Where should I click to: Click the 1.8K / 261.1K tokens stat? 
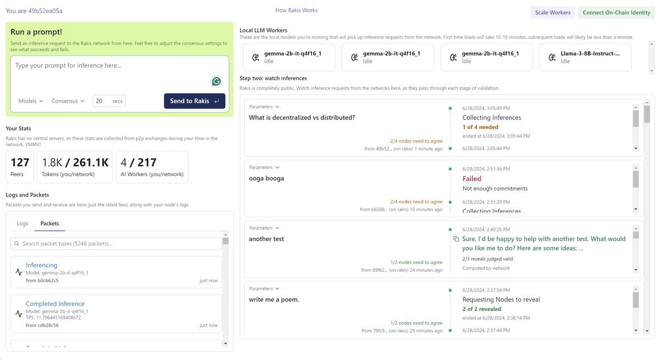click(x=75, y=167)
